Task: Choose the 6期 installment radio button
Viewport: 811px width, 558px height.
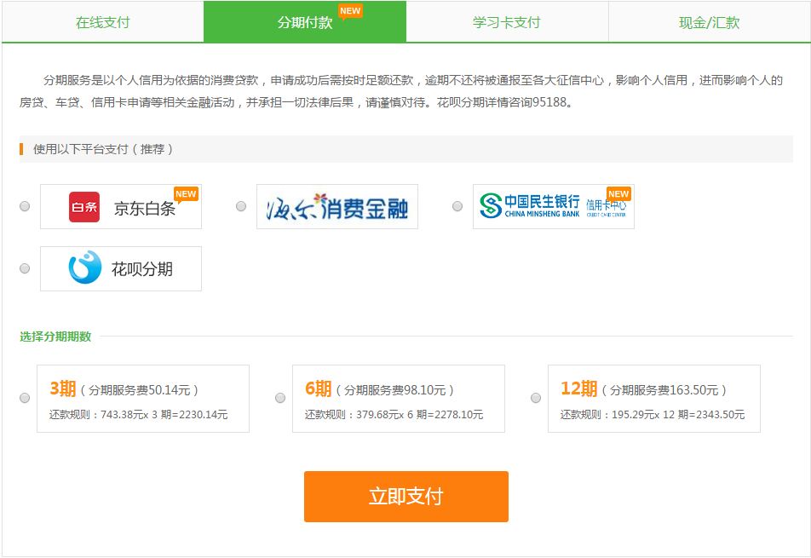Action: pyautogui.click(x=280, y=398)
